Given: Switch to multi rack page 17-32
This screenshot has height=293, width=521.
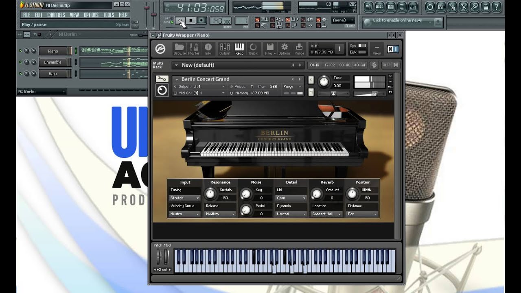Looking at the screenshot, I should (329, 65).
